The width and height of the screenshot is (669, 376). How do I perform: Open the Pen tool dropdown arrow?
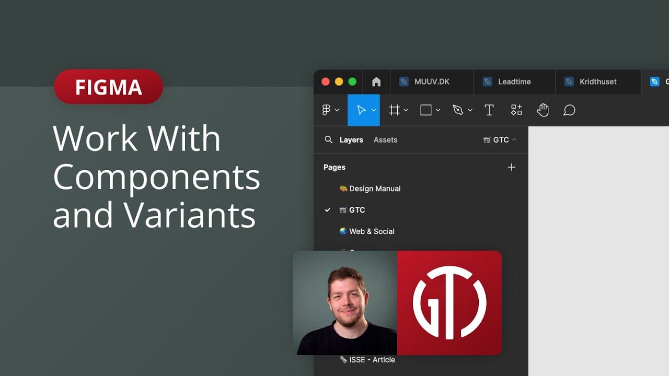pos(469,110)
